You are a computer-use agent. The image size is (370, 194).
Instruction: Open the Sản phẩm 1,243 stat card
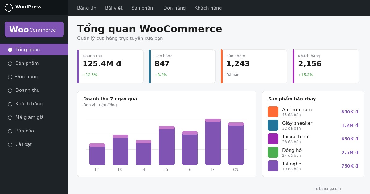tap(254, 66)
